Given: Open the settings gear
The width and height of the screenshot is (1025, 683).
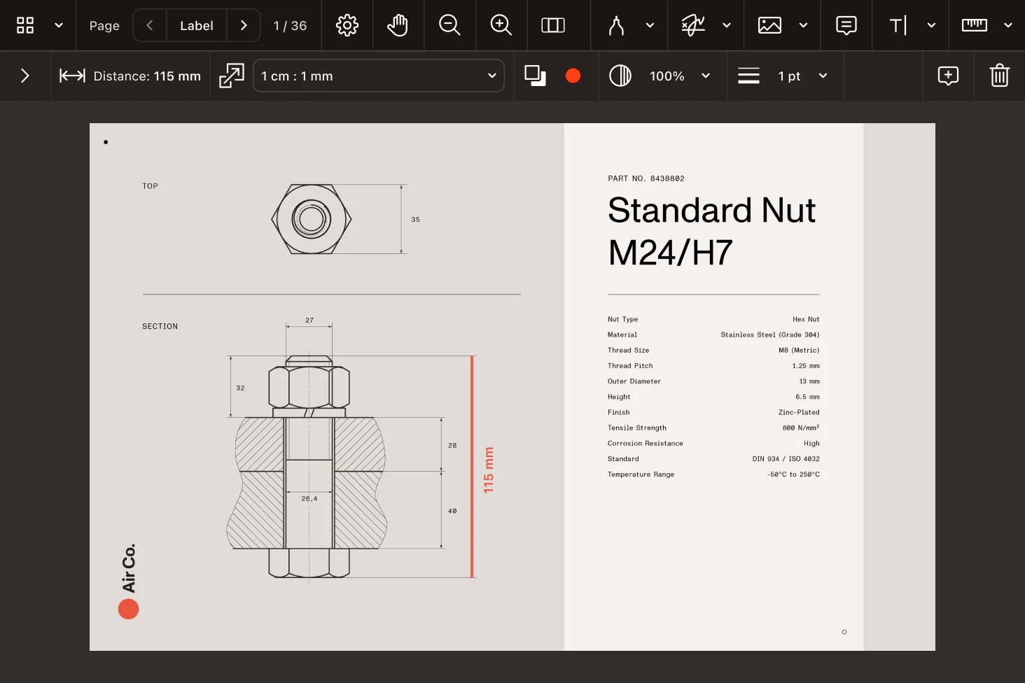Looking at the screenshot, I should tap(347, 26).
